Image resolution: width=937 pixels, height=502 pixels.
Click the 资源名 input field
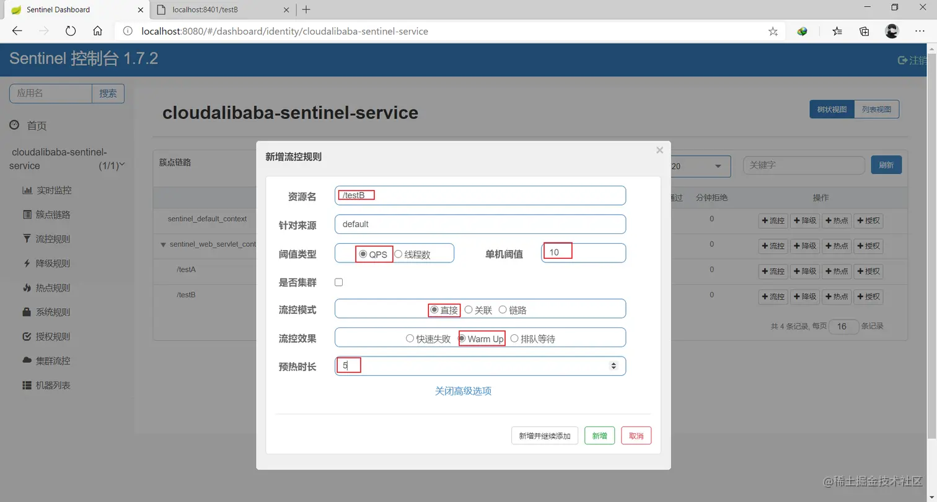click(x=480, y=196)
